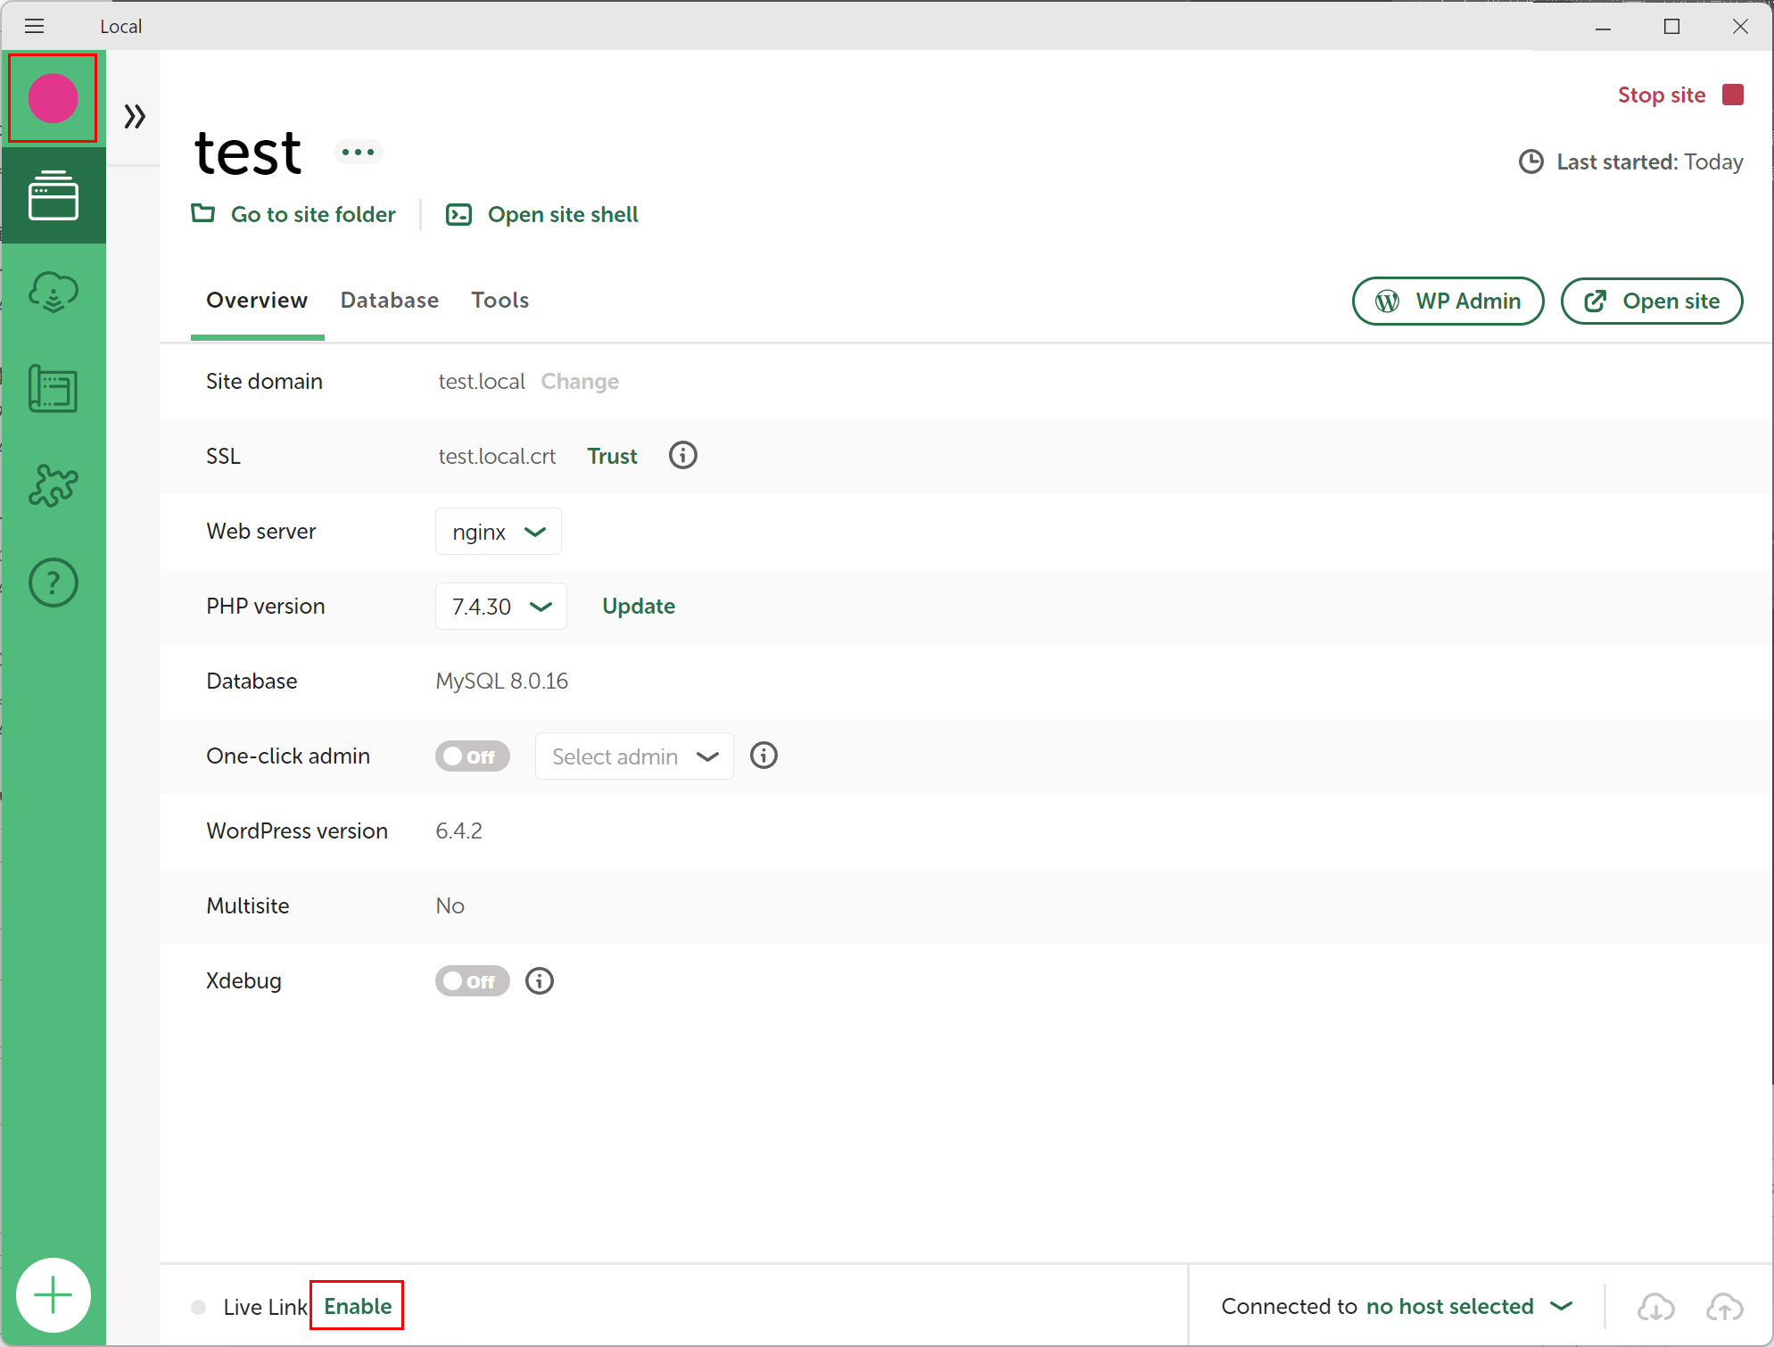
Task: Click Open site shell link
Action: pyautogui.click(x=542, y=214)
